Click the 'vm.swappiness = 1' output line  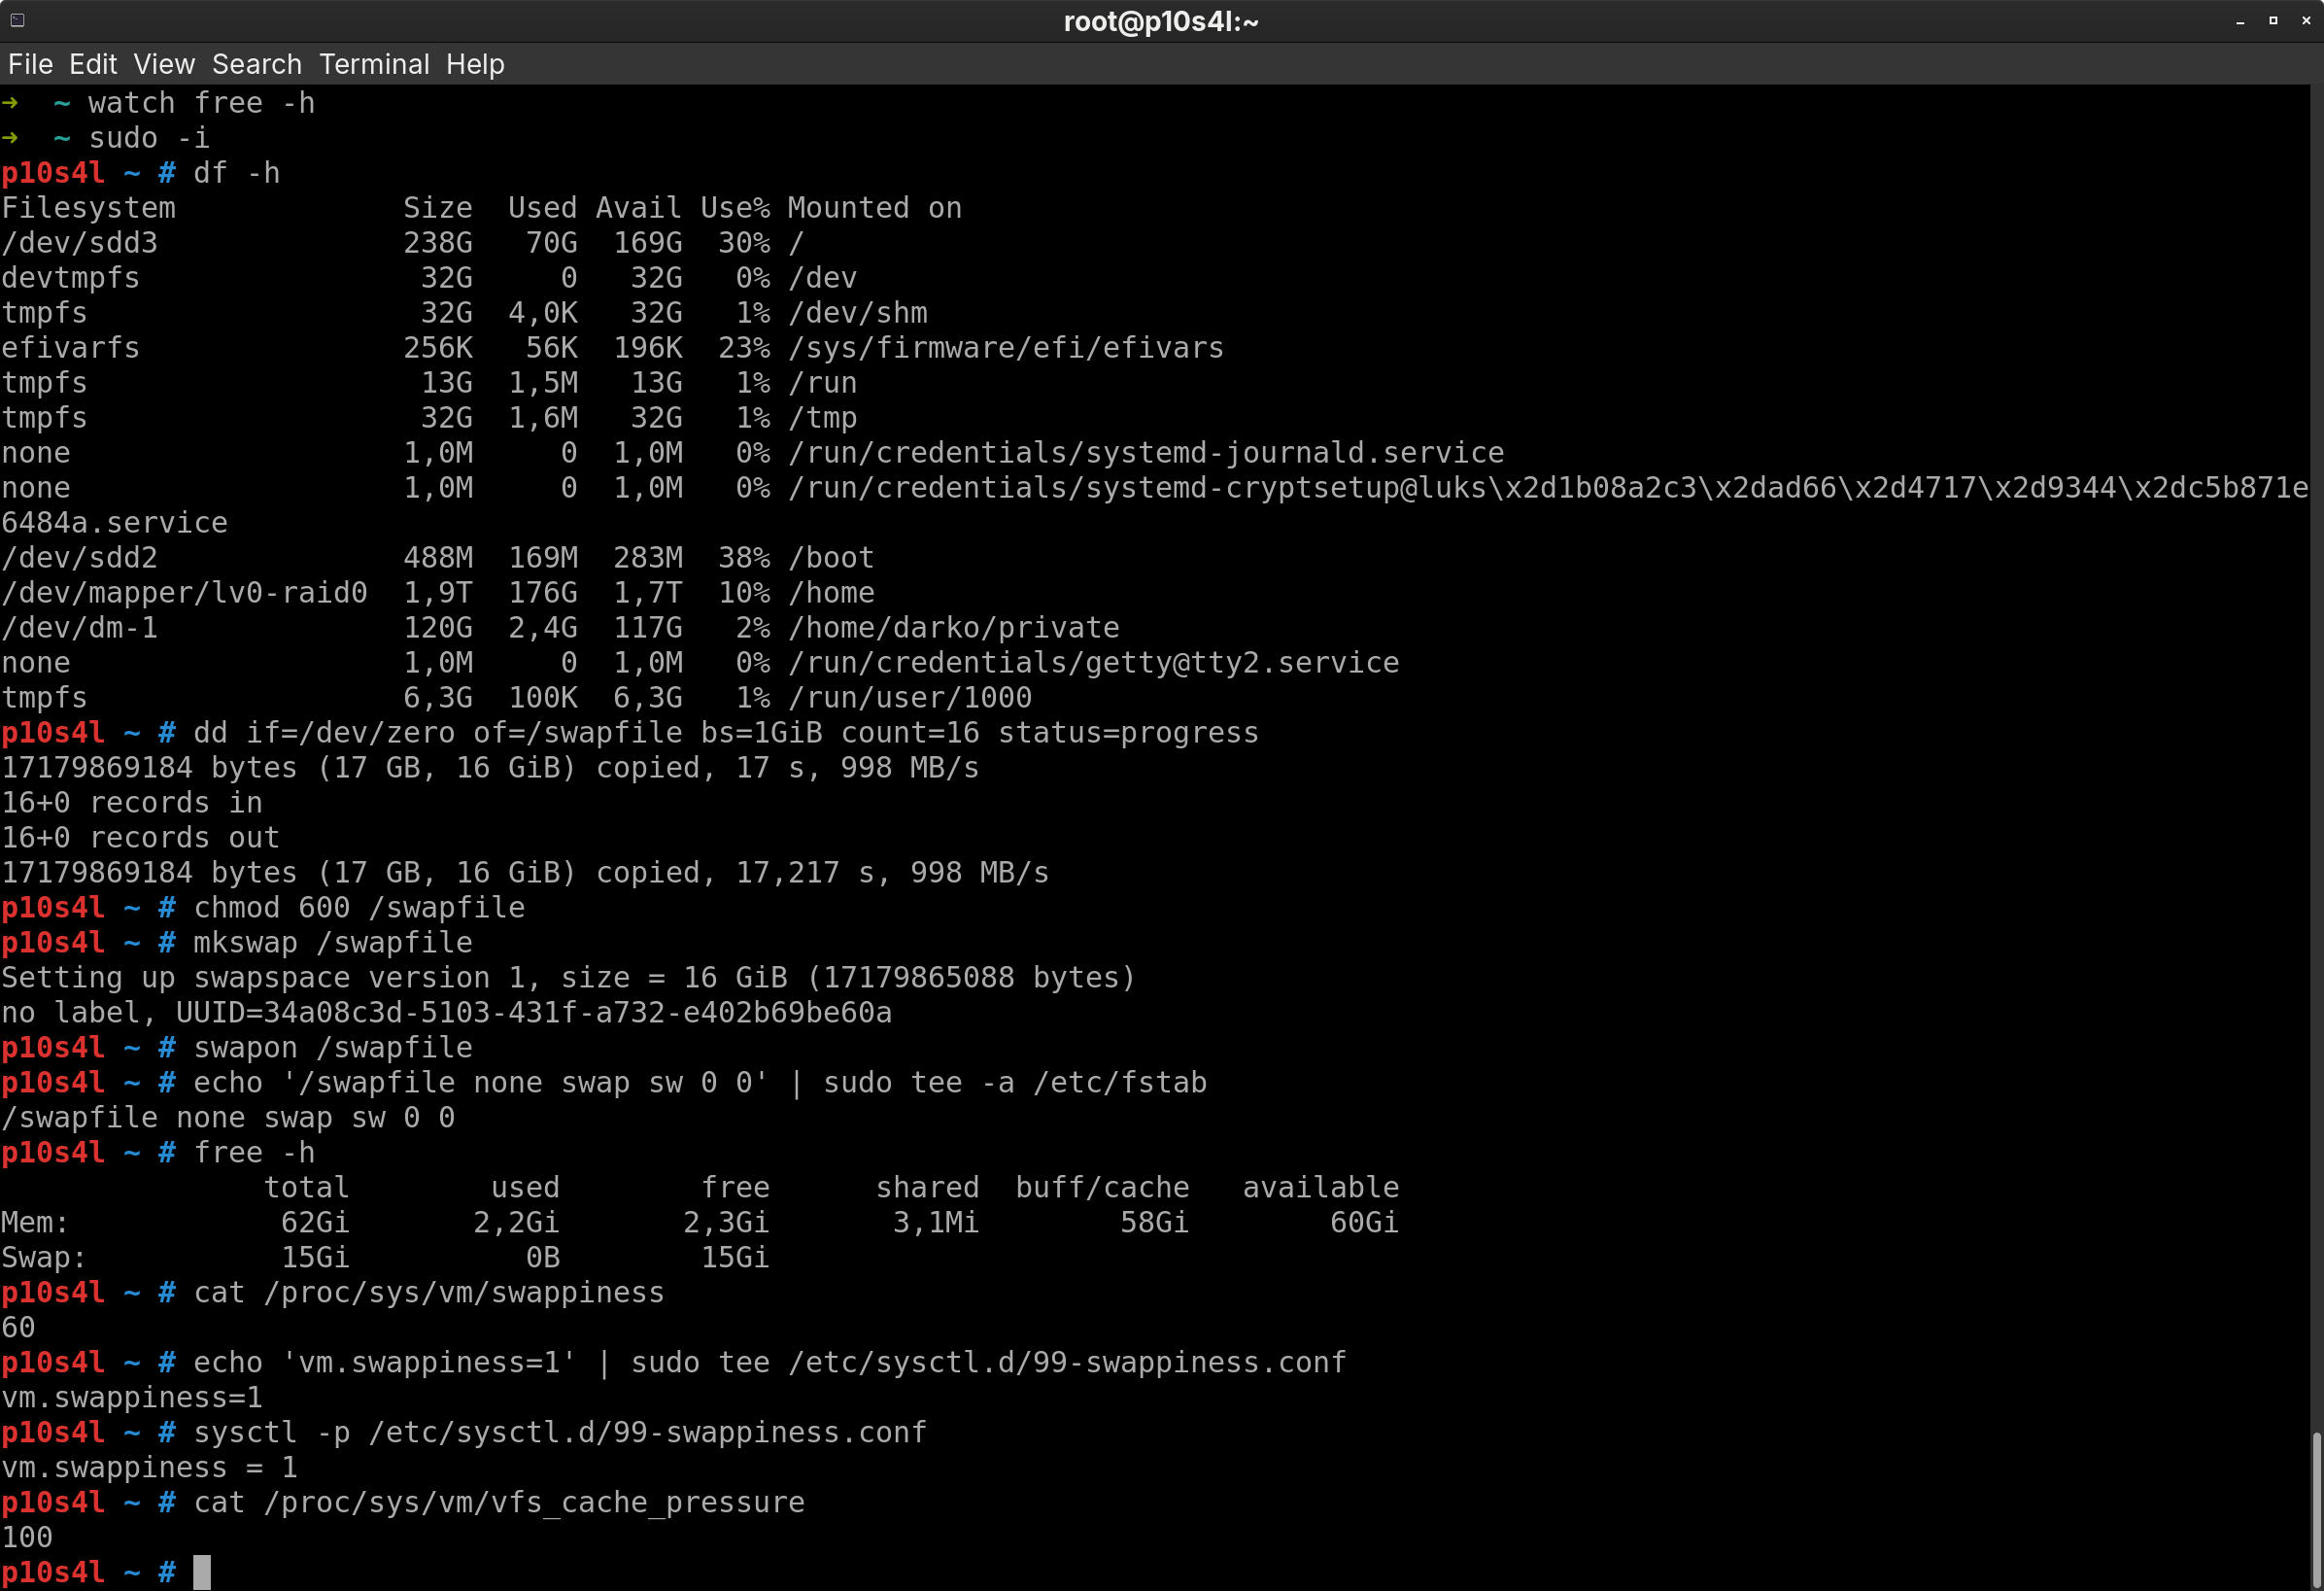[x=149, y=1468]
